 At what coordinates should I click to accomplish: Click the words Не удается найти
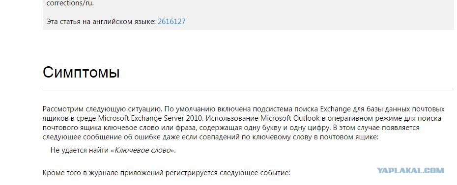pyautogui.click(x=80, y=151)
